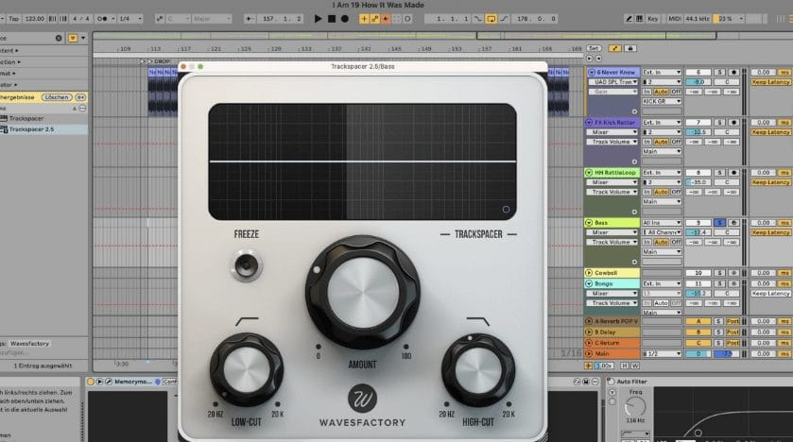Unsolo the Bass track
The height and width of the screenshot is (442, 793).
click(x=720, y=222)
